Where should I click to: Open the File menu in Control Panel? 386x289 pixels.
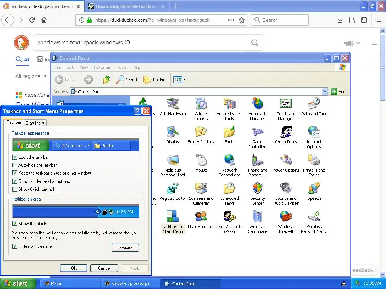[58, 67]
